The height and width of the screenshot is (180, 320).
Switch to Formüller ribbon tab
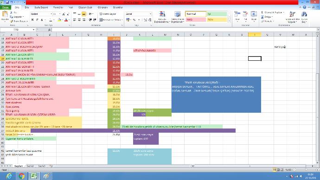[x=58, y=7]
